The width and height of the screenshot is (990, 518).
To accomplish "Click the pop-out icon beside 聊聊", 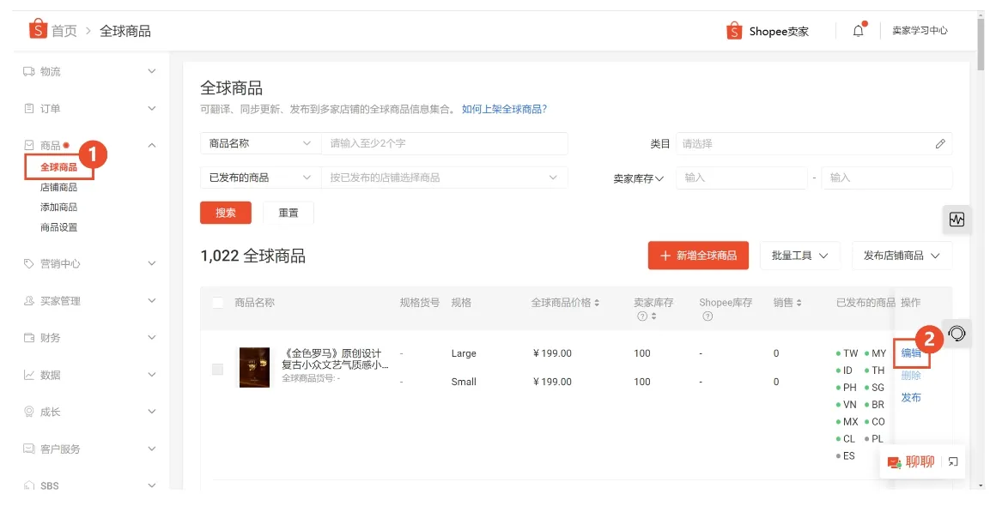I will click(x=951, y=462).
